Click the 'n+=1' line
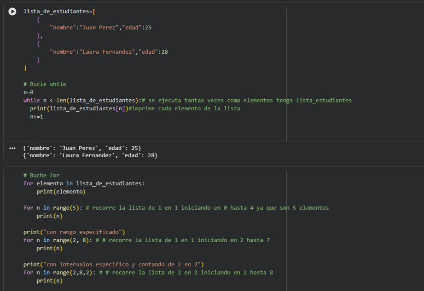This screenshot has width=424, height=291. point(36,117)
